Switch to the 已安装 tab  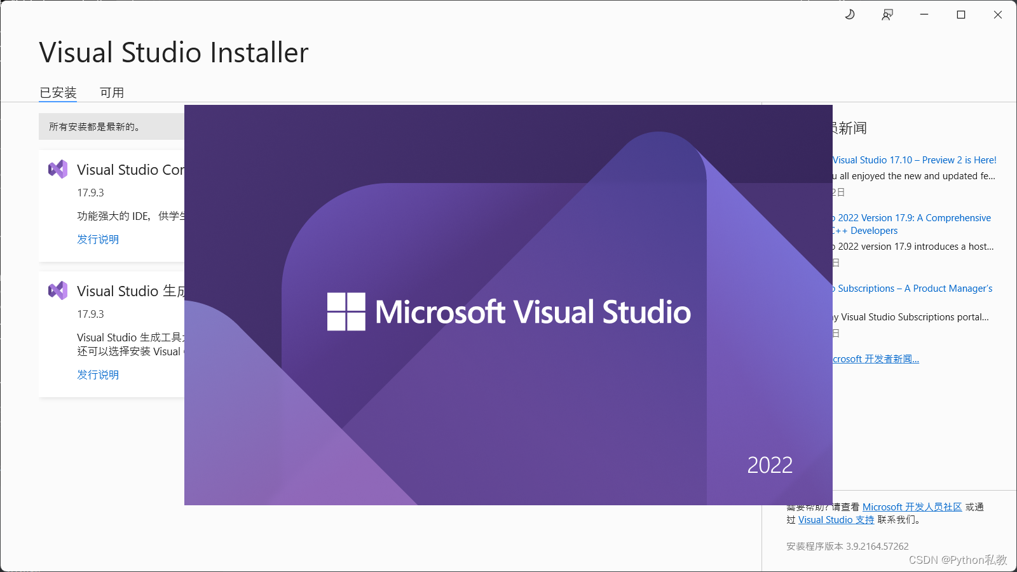pos(58,93)
